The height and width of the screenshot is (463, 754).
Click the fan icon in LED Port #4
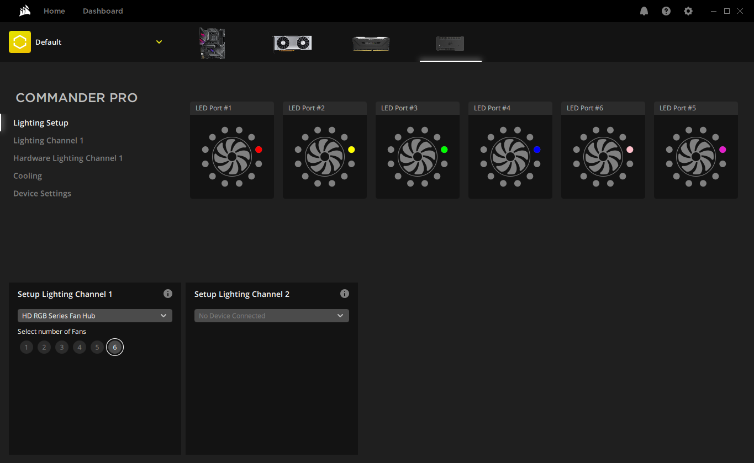click(510, 157)
